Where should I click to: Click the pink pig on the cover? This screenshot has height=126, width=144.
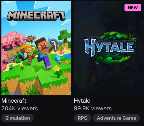pyautogui.click(x=62, y=52)
